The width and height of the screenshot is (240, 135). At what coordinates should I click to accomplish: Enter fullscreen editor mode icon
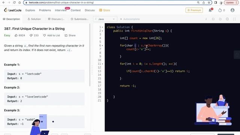pos(234,19)
